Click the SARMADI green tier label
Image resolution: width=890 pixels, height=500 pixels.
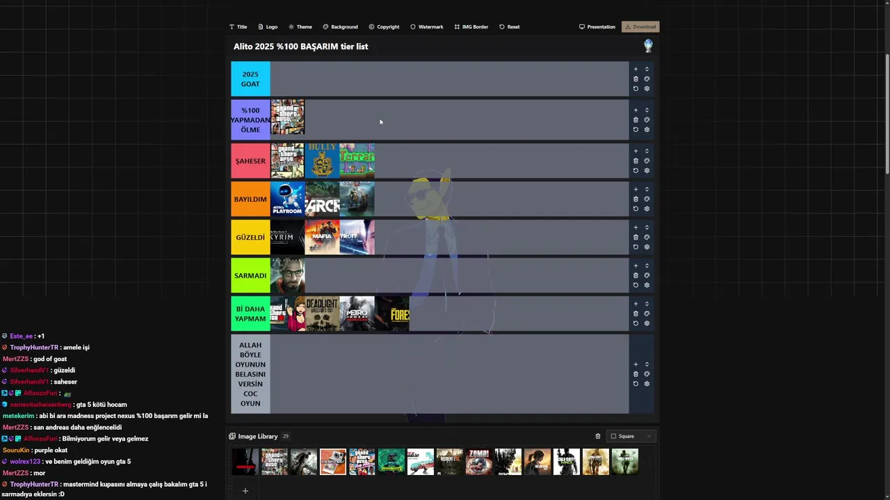pyautogui.click(x=250, y=276)
